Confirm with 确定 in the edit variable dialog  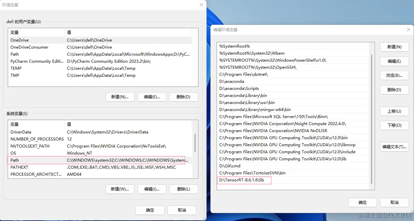(x=363, y=203)
